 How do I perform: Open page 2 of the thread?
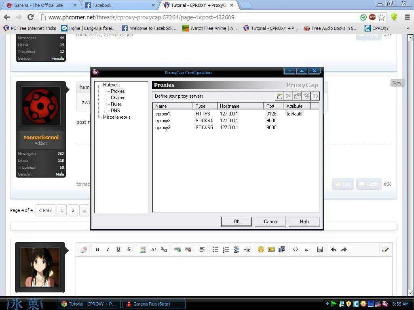coord(73,210)
